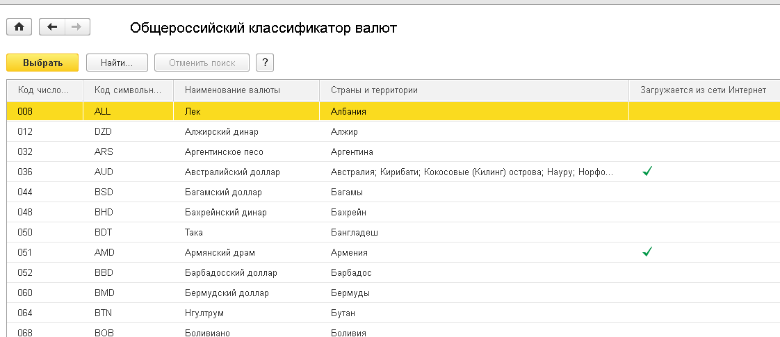Select the ARS currency code cell

[x=104, y=151]
